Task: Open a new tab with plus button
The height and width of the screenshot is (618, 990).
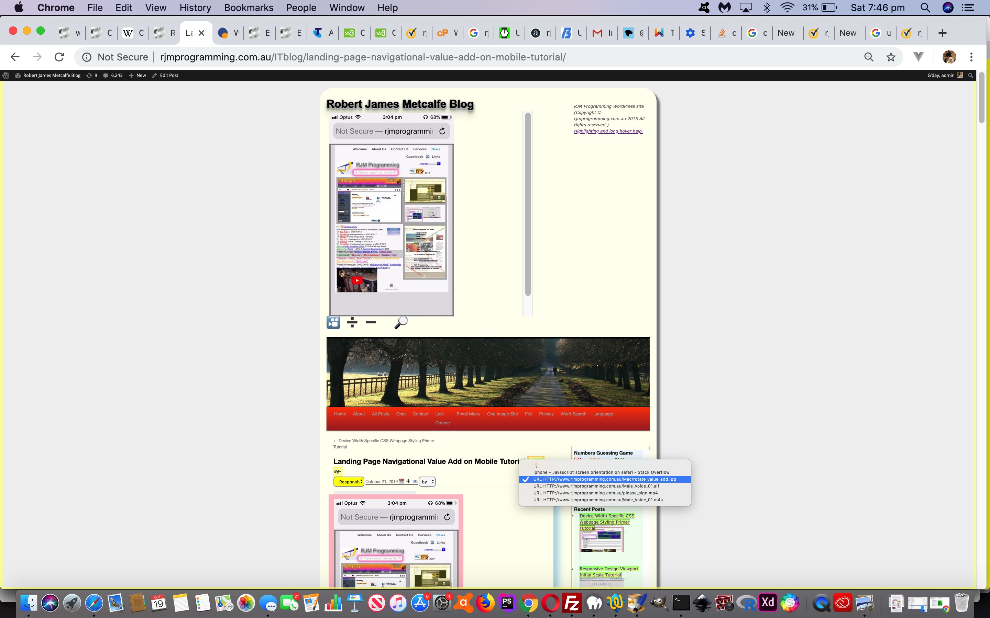Action: pyautogui.click(x=943, y=33)
